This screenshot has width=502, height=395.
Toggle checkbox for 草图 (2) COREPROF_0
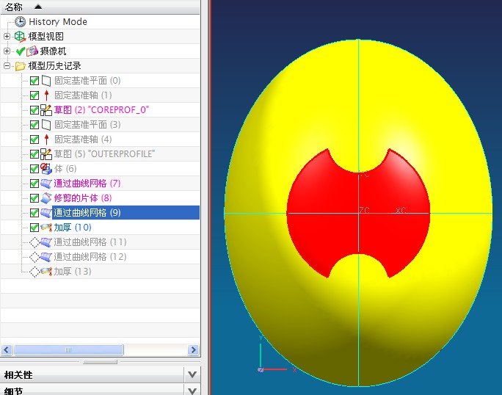click(34, 110)
